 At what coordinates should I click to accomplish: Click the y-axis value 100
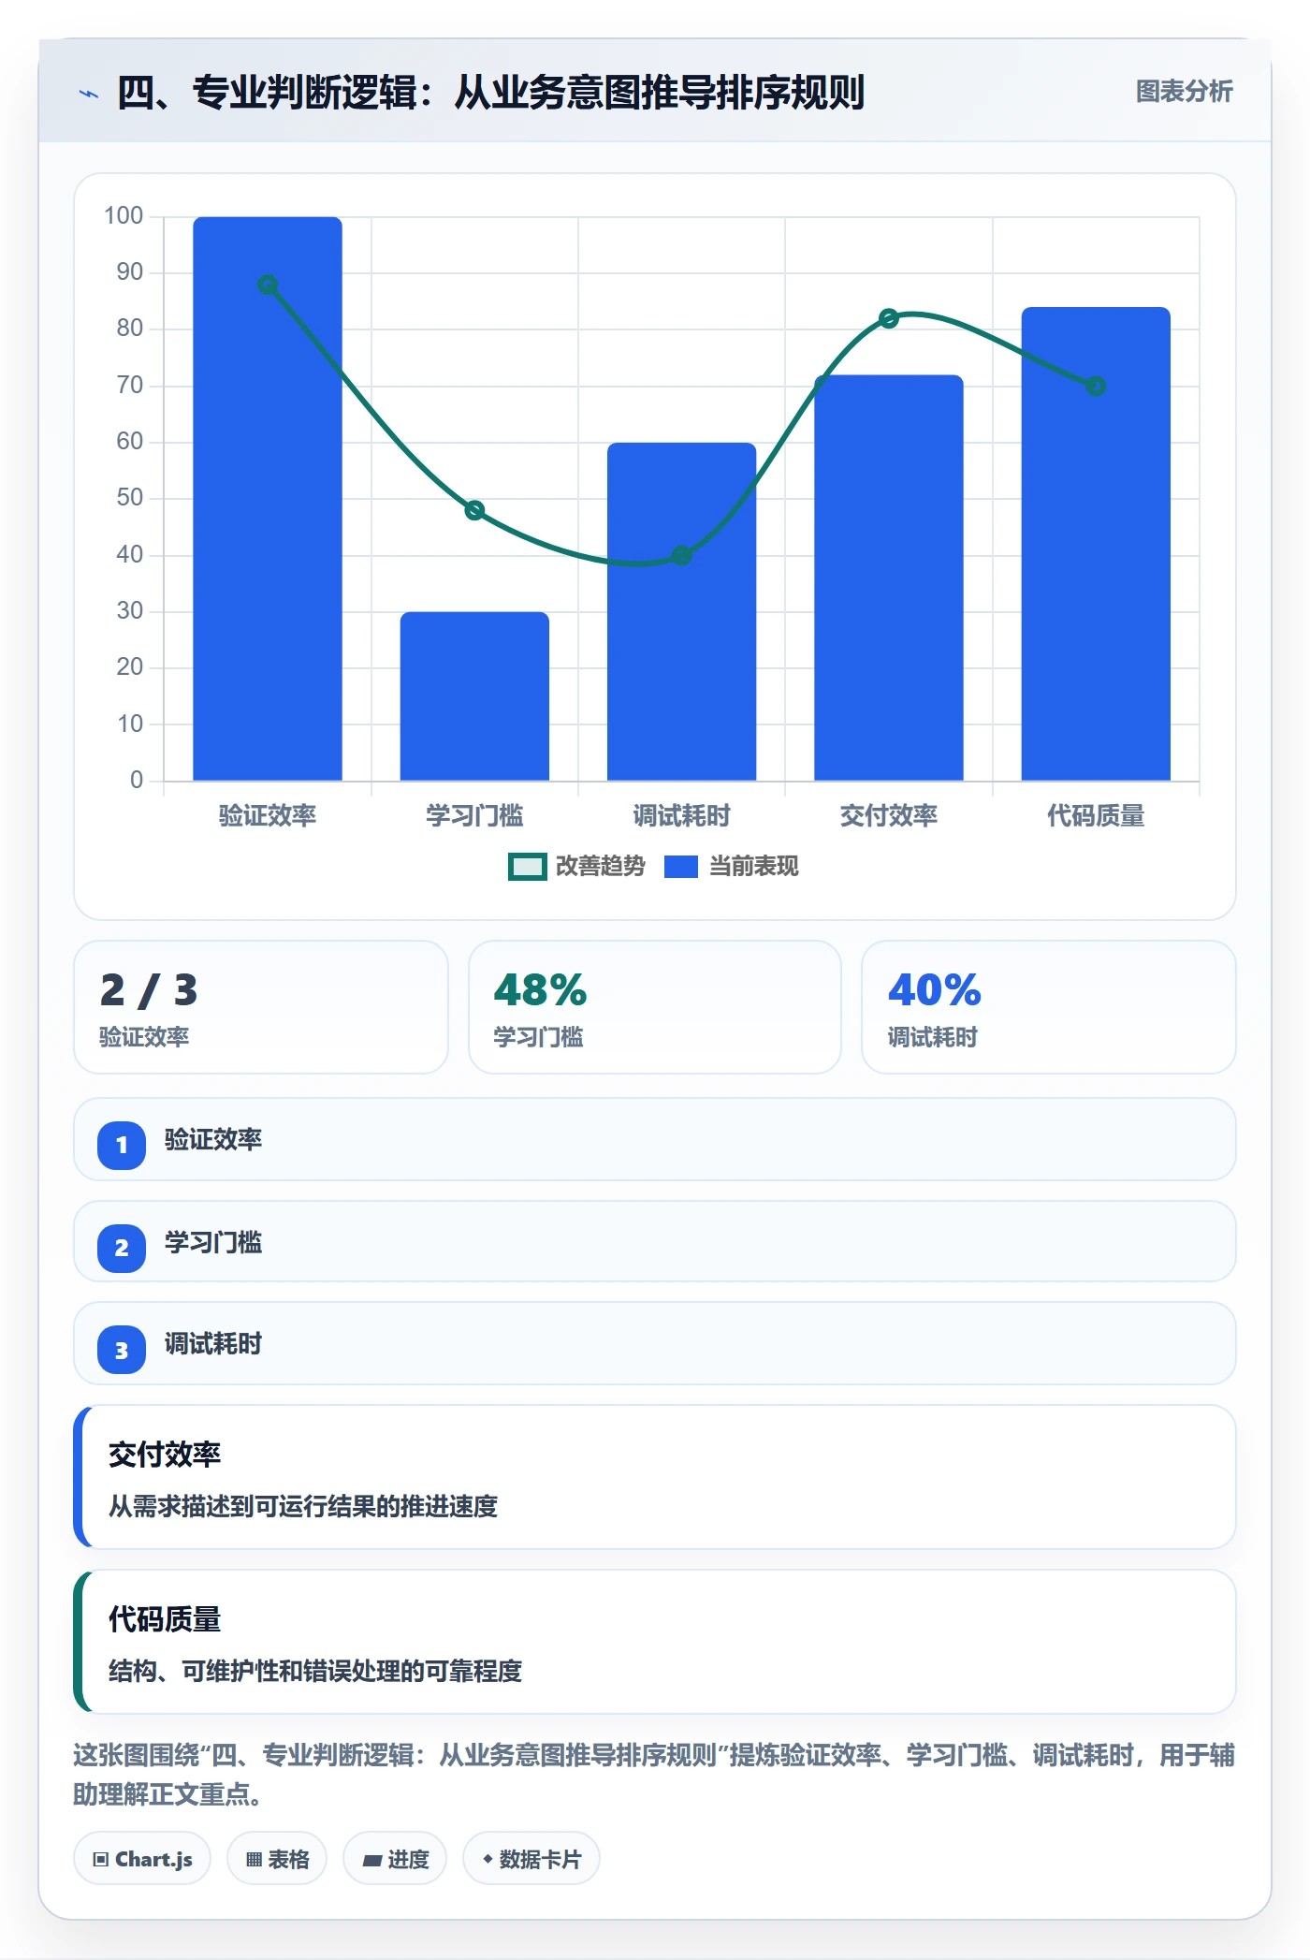click(124, 216)
